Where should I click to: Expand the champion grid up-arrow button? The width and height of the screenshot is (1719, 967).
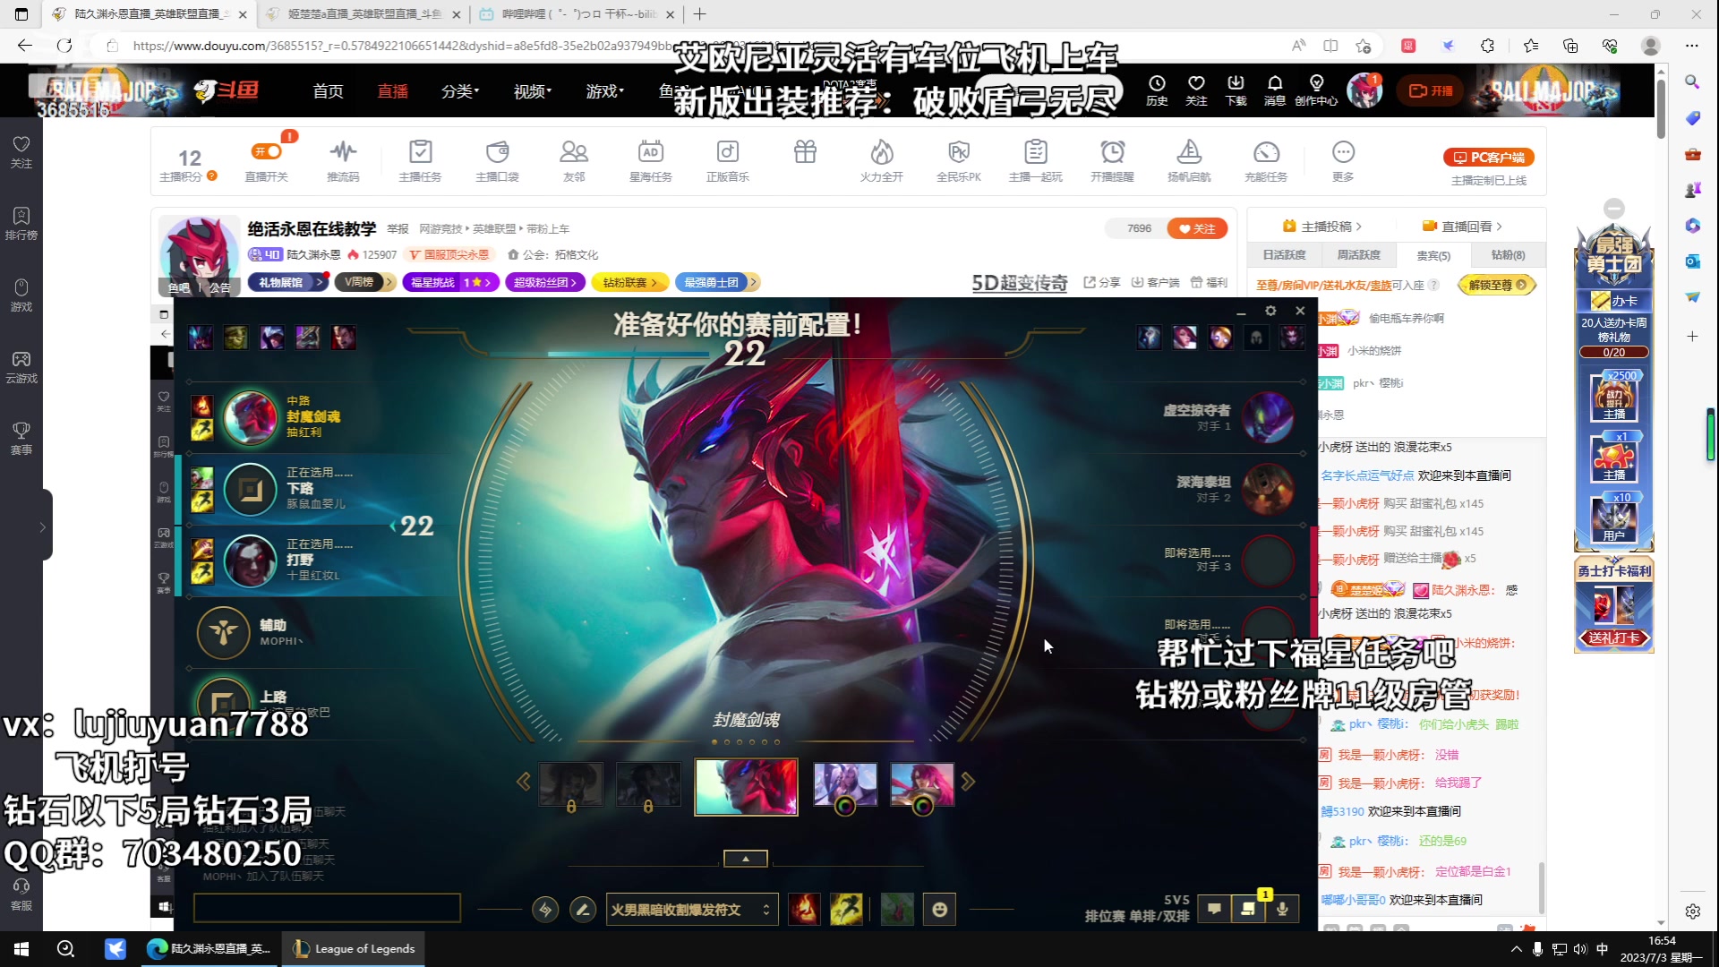(746, 859)
